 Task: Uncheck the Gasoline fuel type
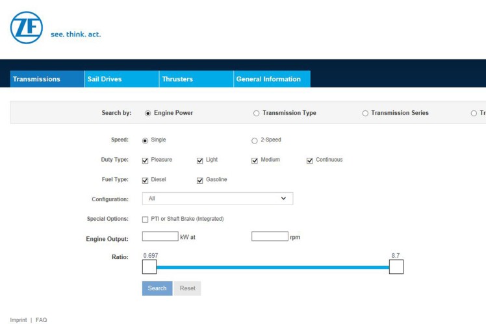click(200, 181)
